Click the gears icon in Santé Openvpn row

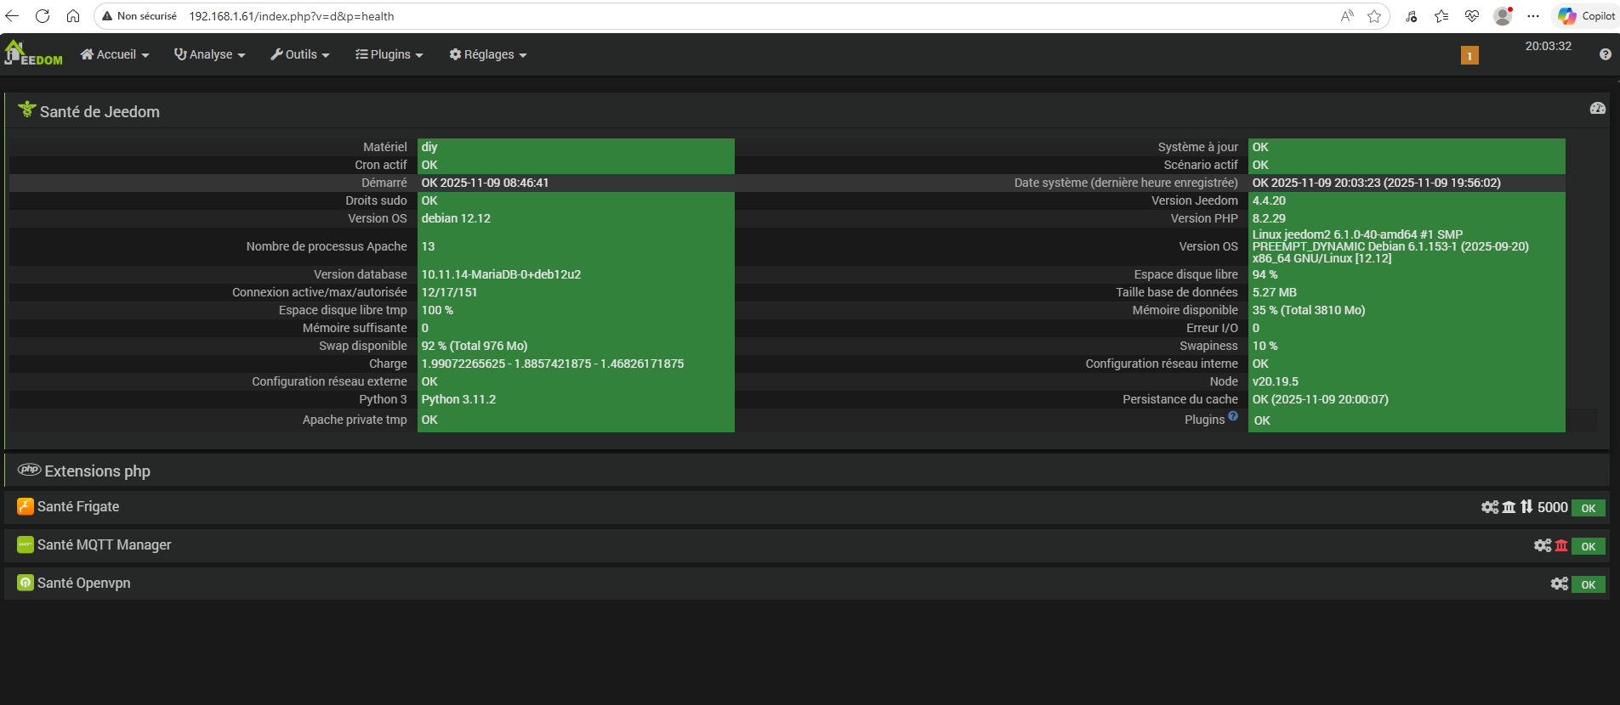tap(1560, 584)
